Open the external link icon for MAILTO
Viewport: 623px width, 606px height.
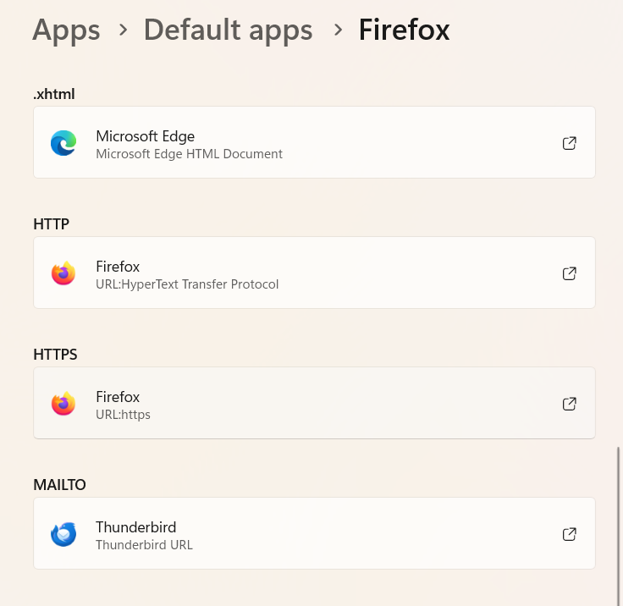tap(570, 534)
